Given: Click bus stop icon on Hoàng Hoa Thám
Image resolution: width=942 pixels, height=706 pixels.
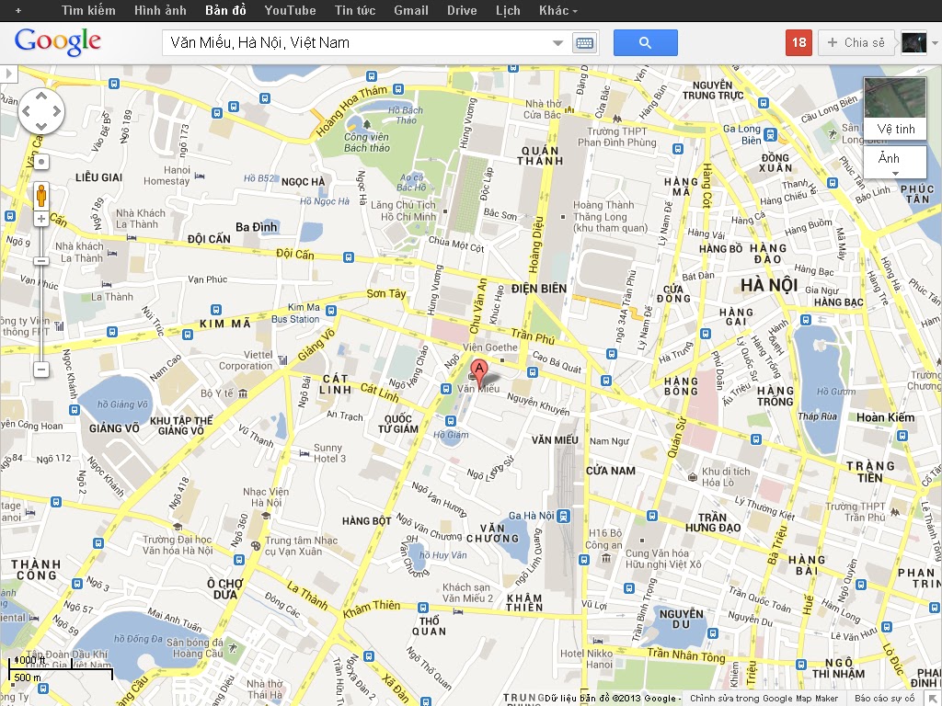Looking at the screenshot, I should [397, 89].
